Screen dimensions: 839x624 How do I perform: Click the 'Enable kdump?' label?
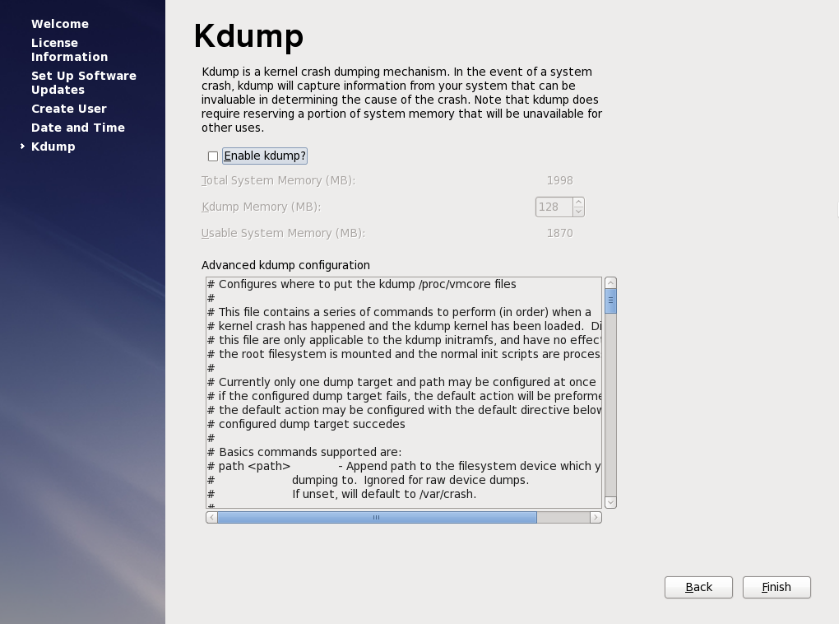(x=265, y=156)
